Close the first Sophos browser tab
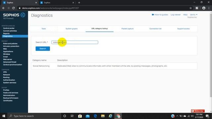The image size is (212, 119). [x=36, y=3]
